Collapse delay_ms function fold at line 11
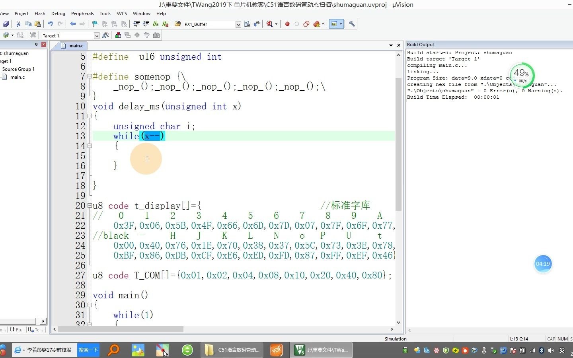Screen dimensions: 573x358 click(x=90, y=116)
